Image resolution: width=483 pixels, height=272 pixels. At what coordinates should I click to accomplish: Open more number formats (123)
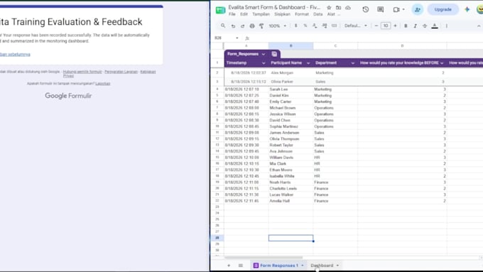(335, 26)
